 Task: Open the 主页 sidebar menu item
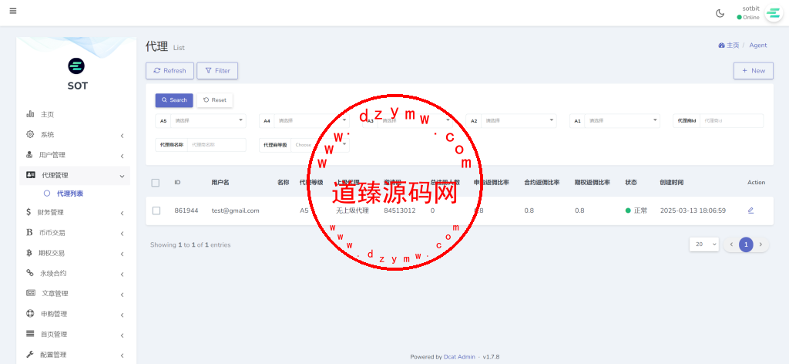75,114
